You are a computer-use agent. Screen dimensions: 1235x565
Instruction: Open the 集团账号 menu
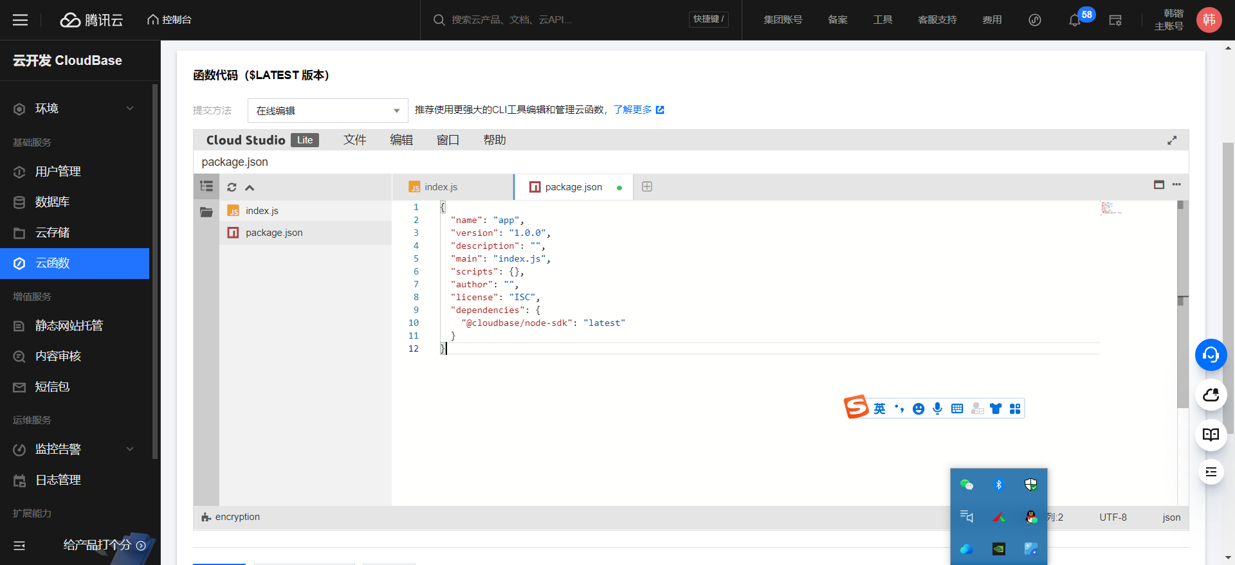(x=783, y=20)
